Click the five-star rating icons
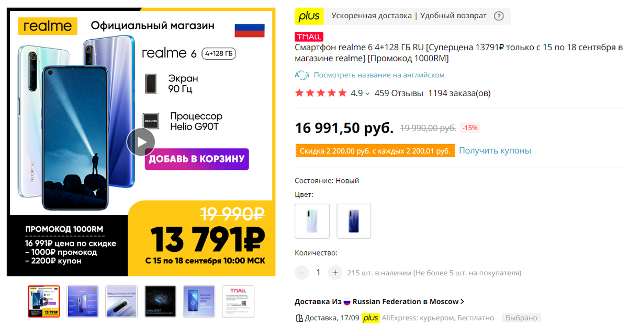The height and width of the screenshot is (327, 628). click(320, 92)
